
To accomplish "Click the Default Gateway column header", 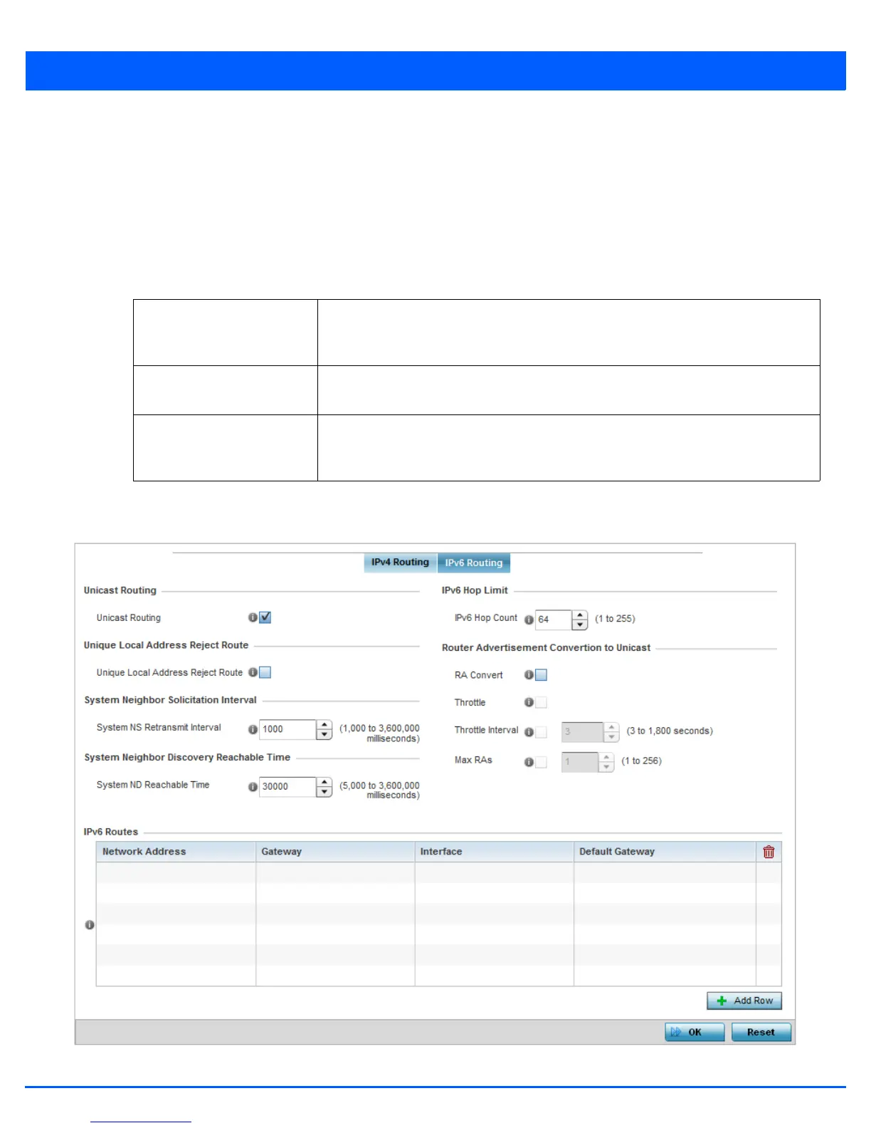I will (x=665, y=852).
